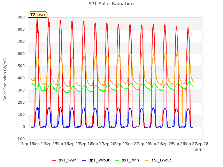Click the Sep 13 x-axis tick label
Viewport: 223px width, 167px height.
coord(27,144)
